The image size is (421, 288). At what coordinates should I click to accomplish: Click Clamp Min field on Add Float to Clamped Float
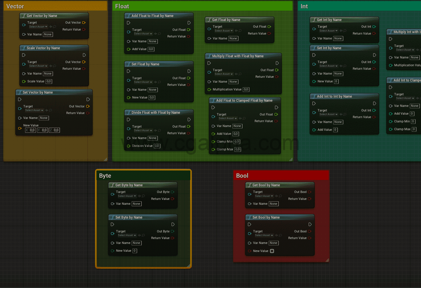tap(237, 141)
